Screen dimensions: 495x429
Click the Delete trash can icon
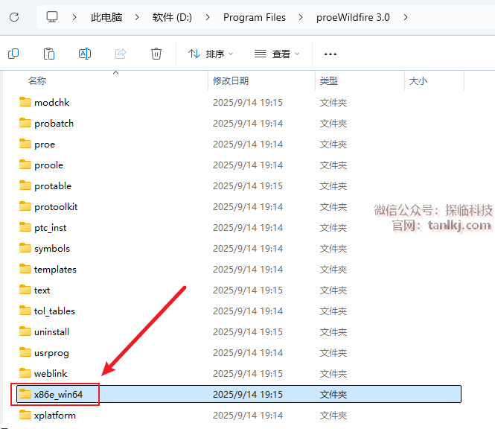tap(156, 54)
